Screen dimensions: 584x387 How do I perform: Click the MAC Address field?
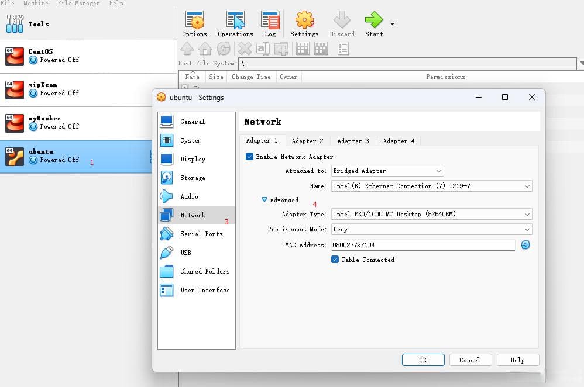[423, 245]
